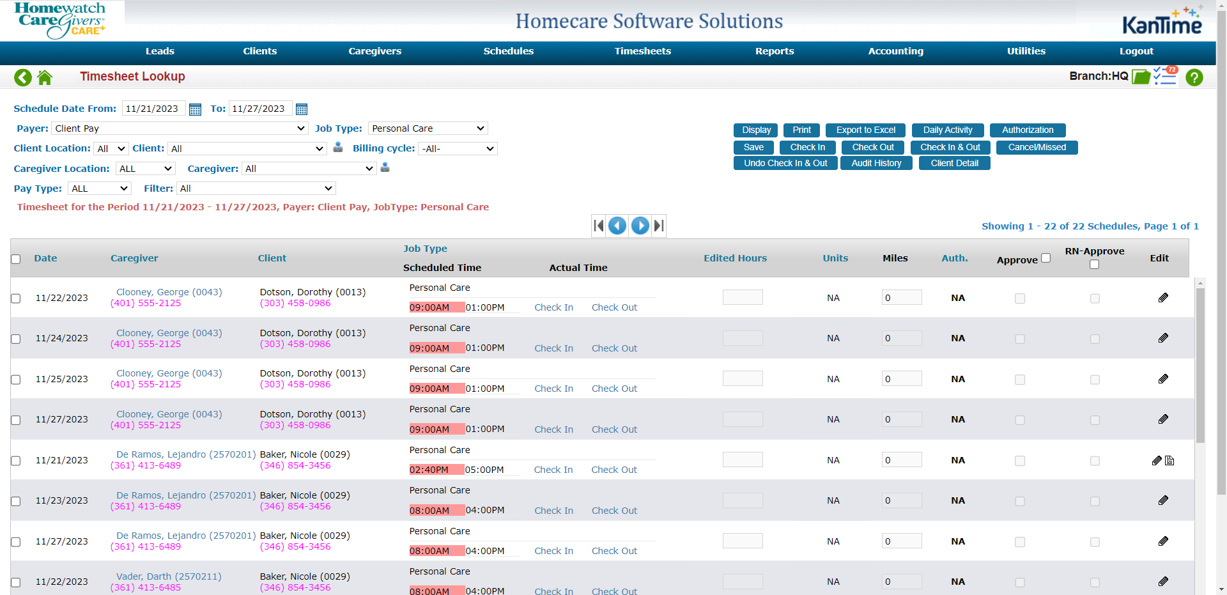Select the 11/22/2023 George Clooney row checkbox
Screen dimensions: 1227x595
[x=16, y=298]
